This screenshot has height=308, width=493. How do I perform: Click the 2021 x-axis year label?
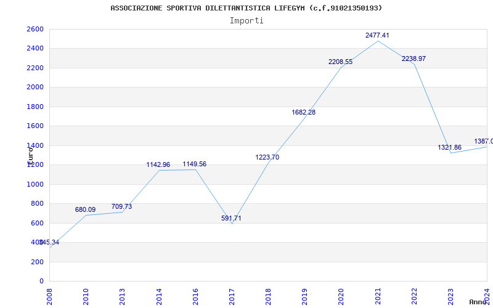378,296
